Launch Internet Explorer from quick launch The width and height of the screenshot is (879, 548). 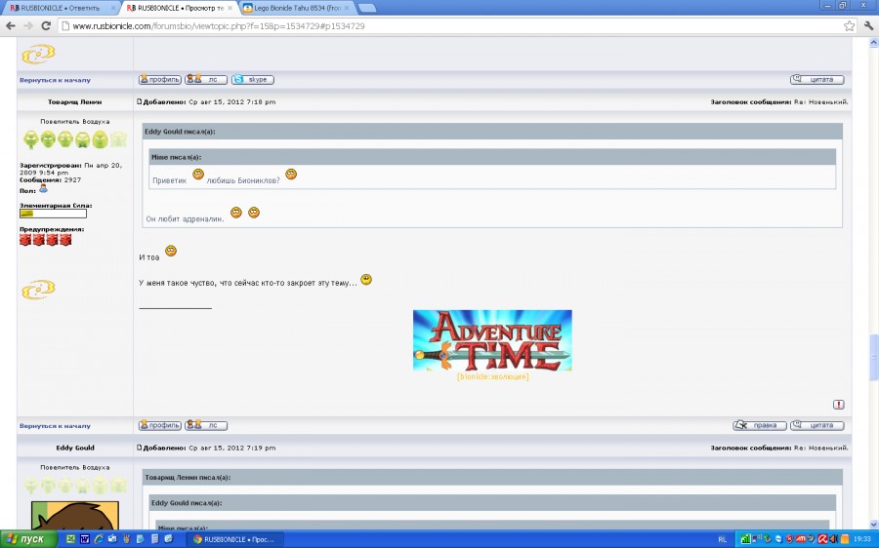coord(99,539)
